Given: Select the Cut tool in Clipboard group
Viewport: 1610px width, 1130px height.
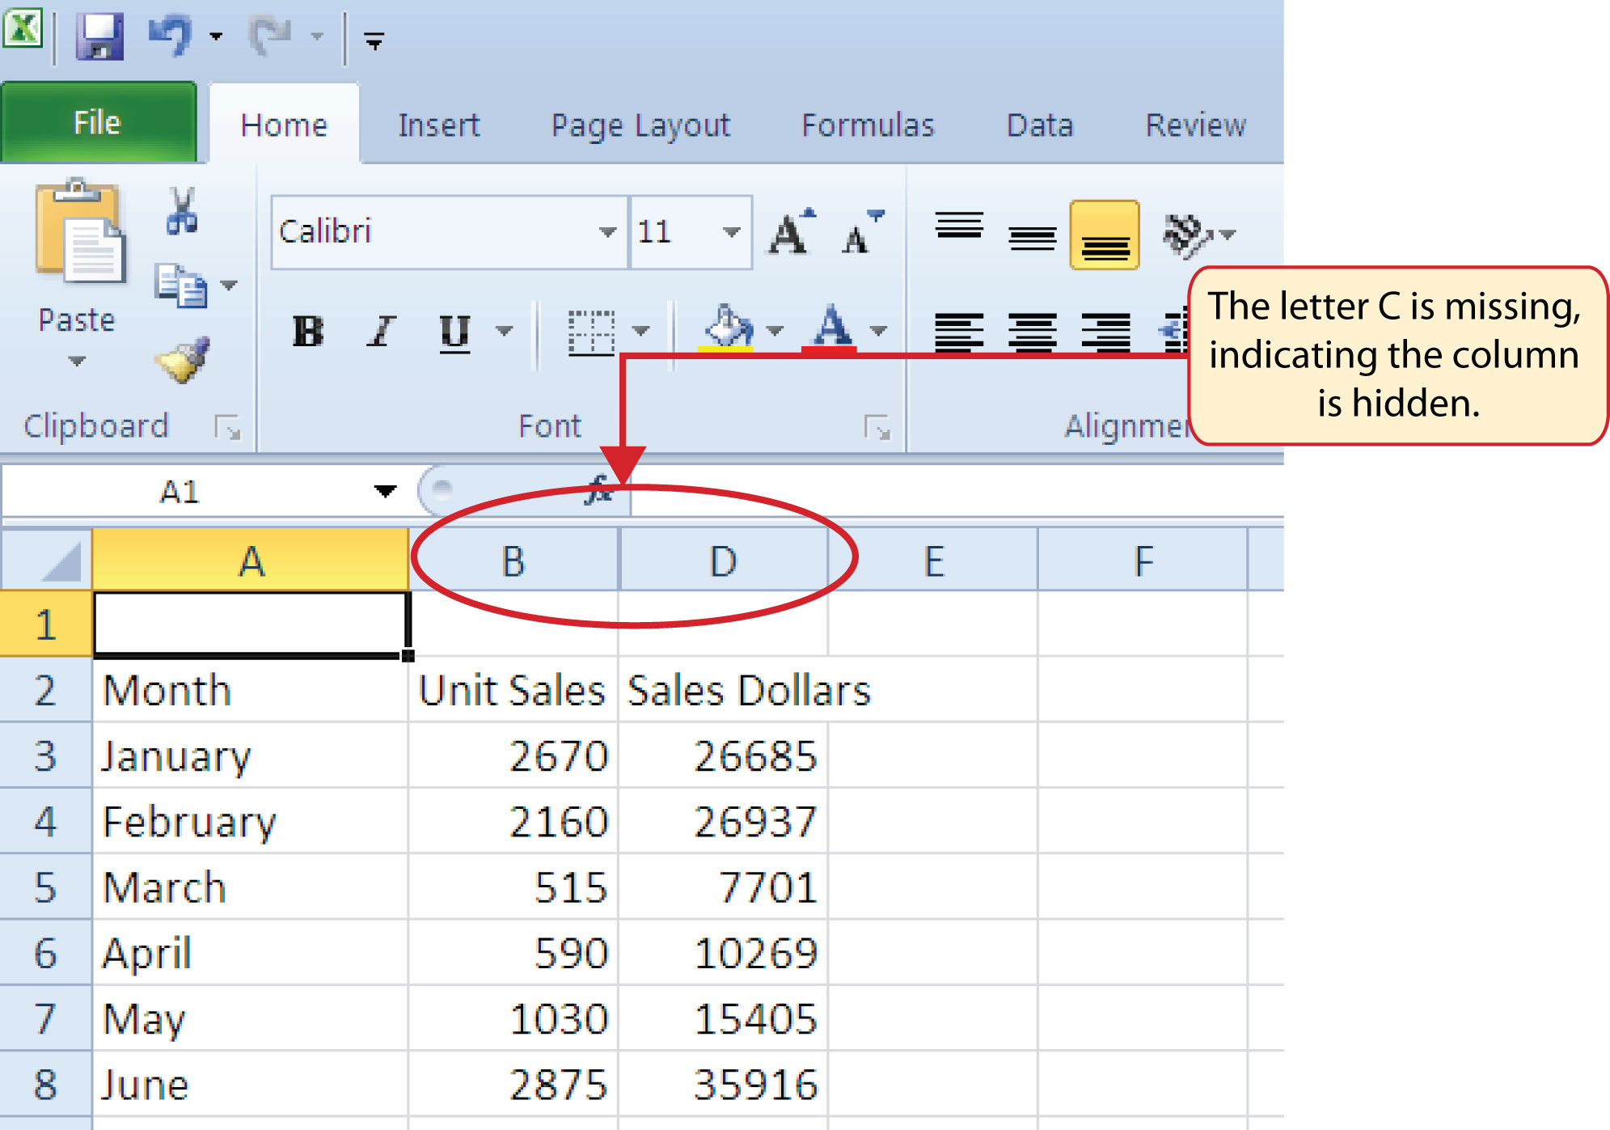Looking at the screenshot, I should click(184, 212).
